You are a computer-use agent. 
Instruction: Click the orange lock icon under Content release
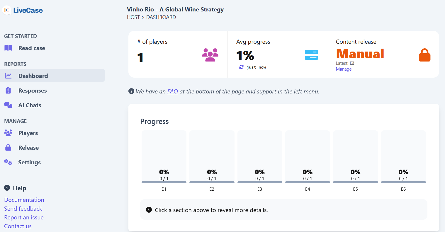(x=425, y=55)
